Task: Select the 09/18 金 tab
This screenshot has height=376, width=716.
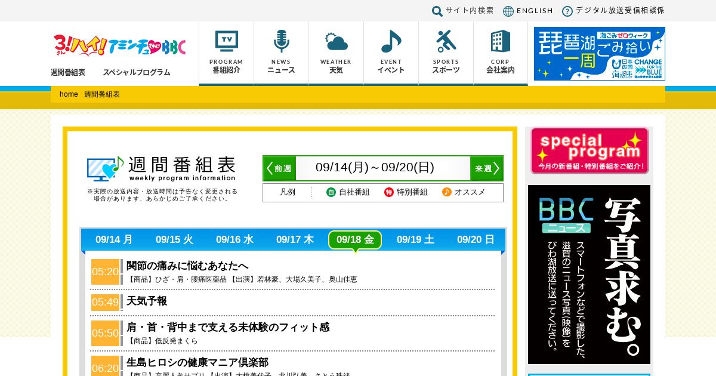Action: pyautogui.click(x=355, y=240)
